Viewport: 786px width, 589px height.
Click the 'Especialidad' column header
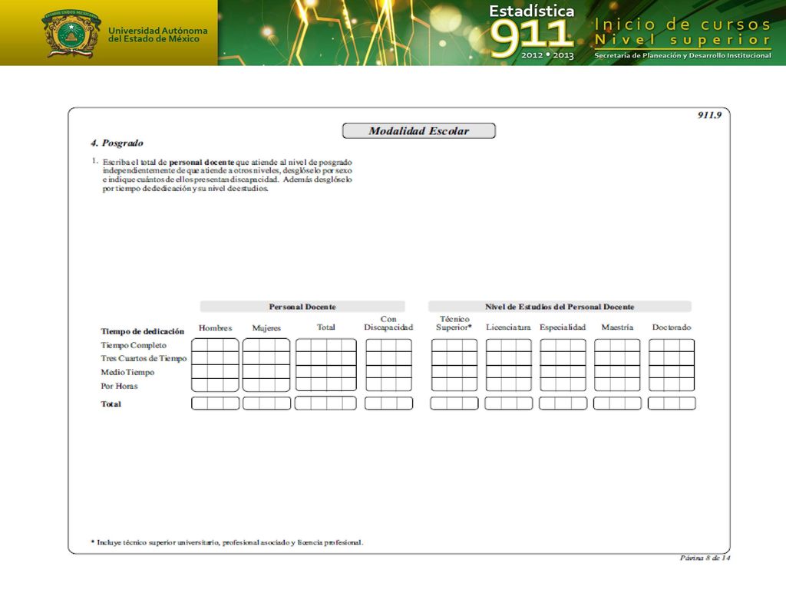tap(563, 327)
